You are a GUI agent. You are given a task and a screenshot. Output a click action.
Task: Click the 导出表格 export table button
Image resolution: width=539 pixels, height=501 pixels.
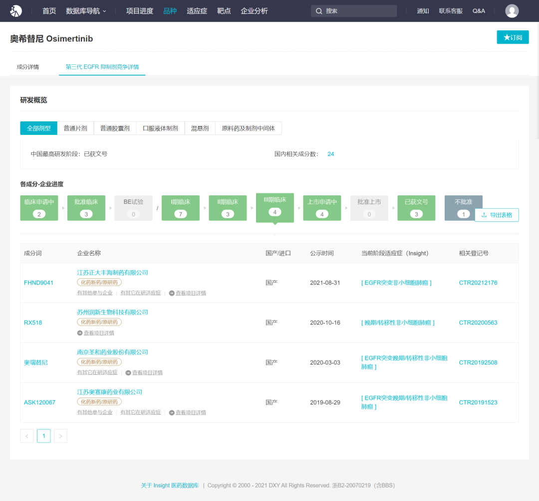(x=497, y=215)
